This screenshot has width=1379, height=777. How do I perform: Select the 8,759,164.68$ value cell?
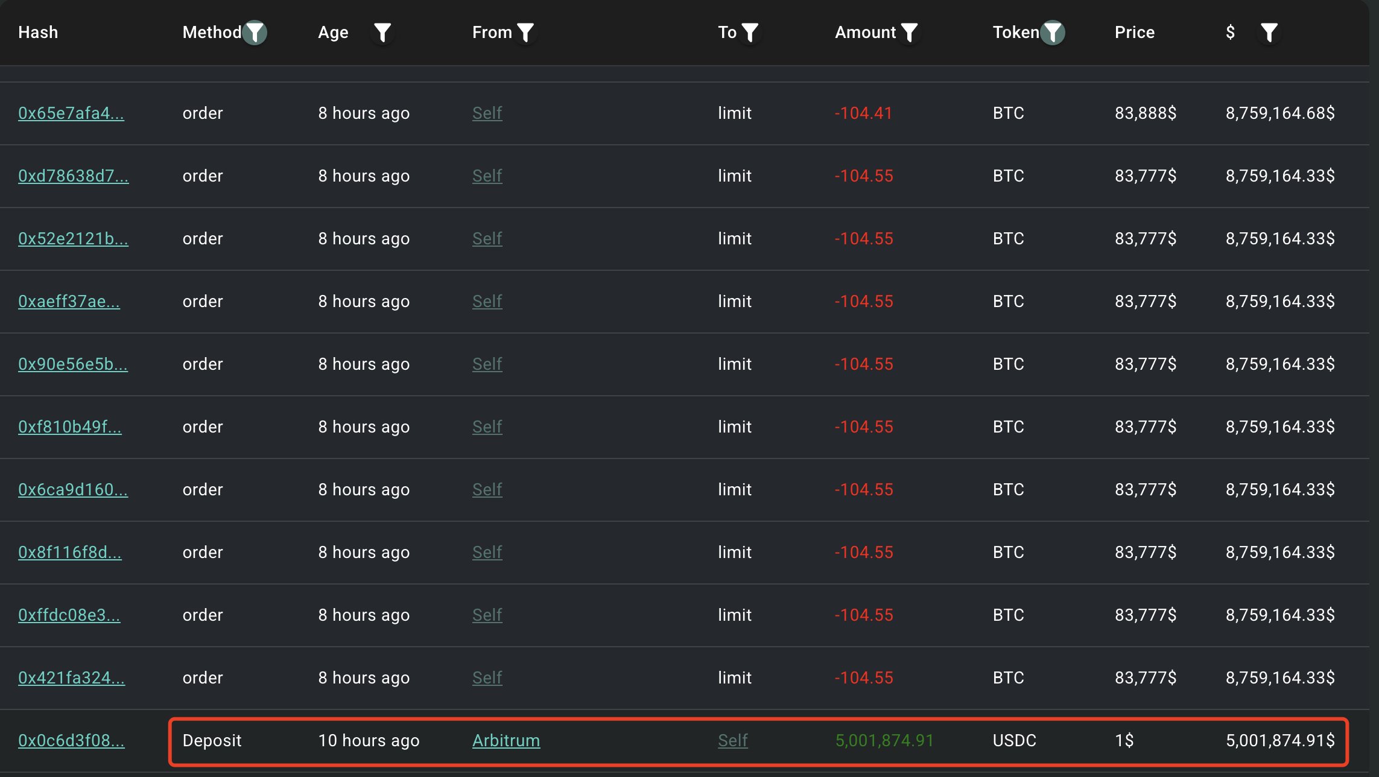pyautogui.click(x=1280, y=113)
